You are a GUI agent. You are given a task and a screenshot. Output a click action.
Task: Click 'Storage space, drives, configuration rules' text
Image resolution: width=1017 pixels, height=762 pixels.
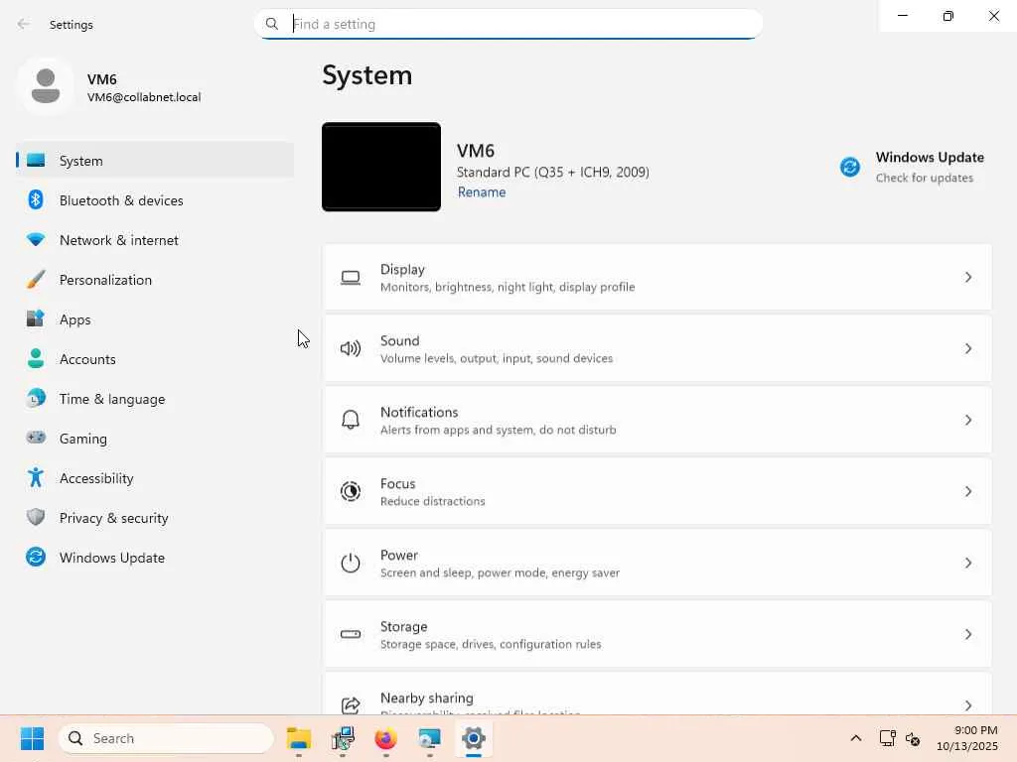pyautogui.click(x=491, y=644)
